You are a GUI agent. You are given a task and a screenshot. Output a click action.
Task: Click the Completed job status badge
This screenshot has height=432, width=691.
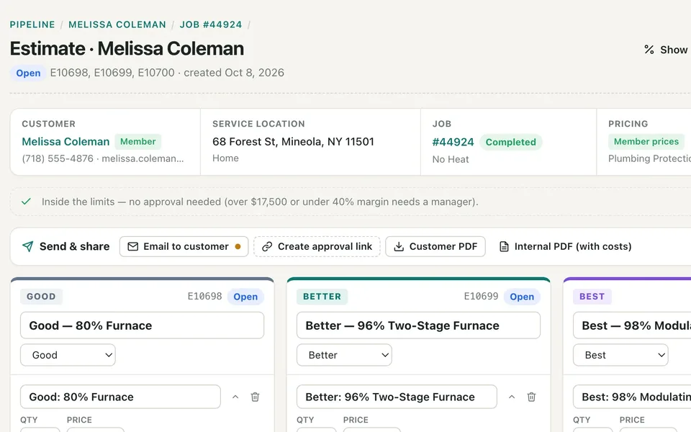[511, 142]
